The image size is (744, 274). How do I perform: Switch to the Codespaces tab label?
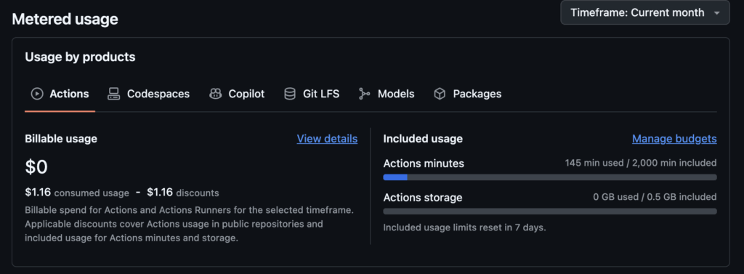(x=158, y=94)
